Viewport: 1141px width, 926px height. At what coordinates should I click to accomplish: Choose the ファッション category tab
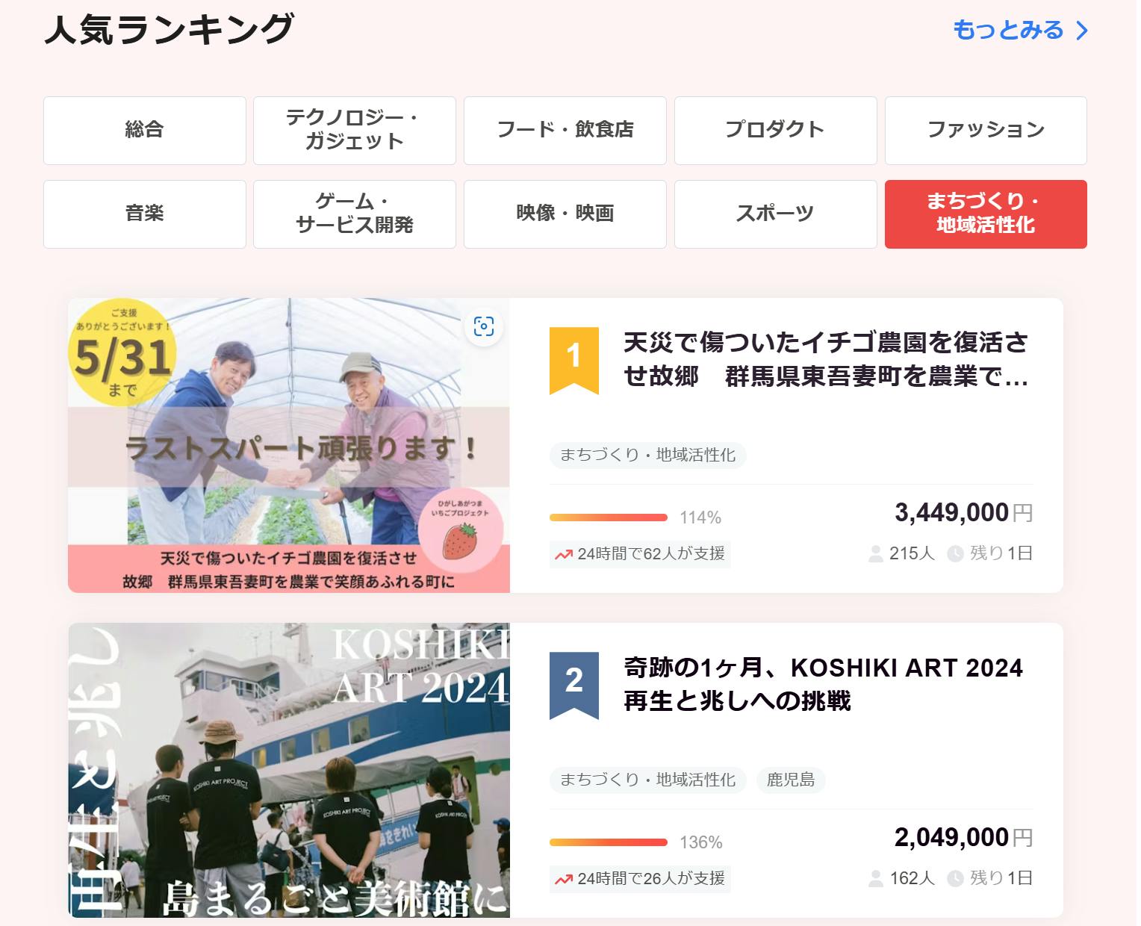(x=986, y=130)
